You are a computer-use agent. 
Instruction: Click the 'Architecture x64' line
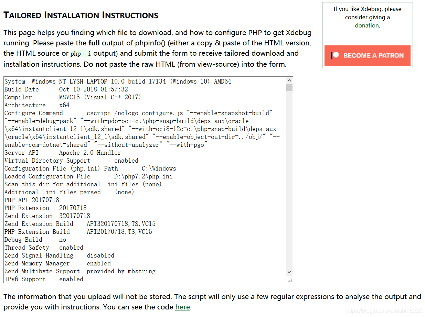pyautogui.click(x=37, y=105)
